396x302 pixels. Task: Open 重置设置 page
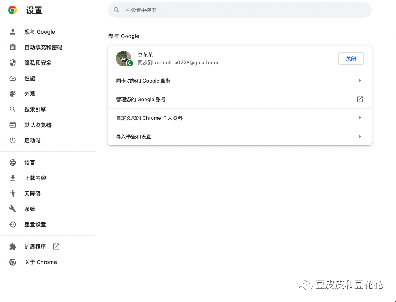(35, 224)
